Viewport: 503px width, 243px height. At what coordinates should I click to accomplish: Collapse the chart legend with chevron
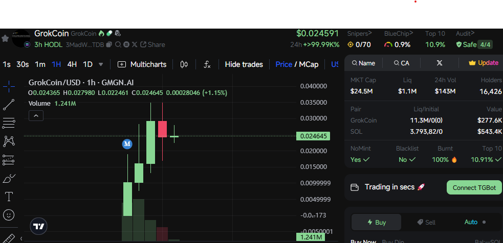36,116
